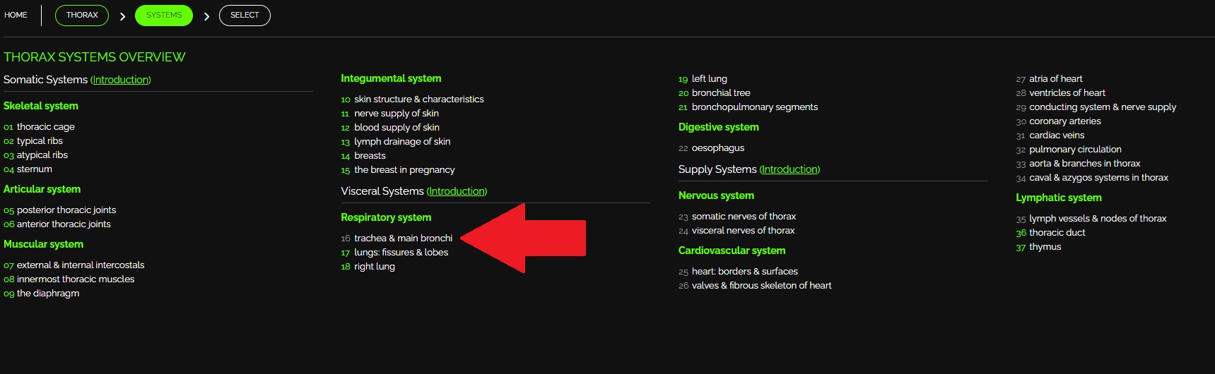Select the thoracic duct entry
Image resolution: width=1215 pixels, height=374 pixels.
pos(1057,233)
